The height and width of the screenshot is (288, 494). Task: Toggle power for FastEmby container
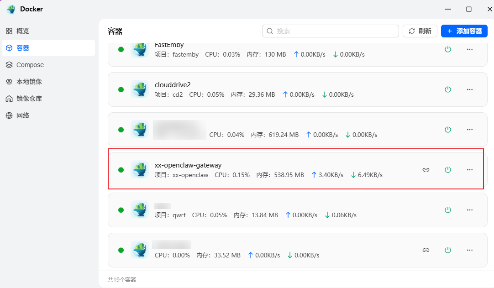(x=448, y=49)
